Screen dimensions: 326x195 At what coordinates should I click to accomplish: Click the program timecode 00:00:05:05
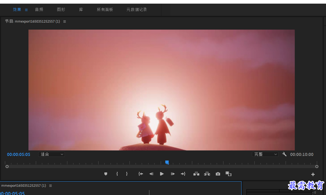coord(18,155)
